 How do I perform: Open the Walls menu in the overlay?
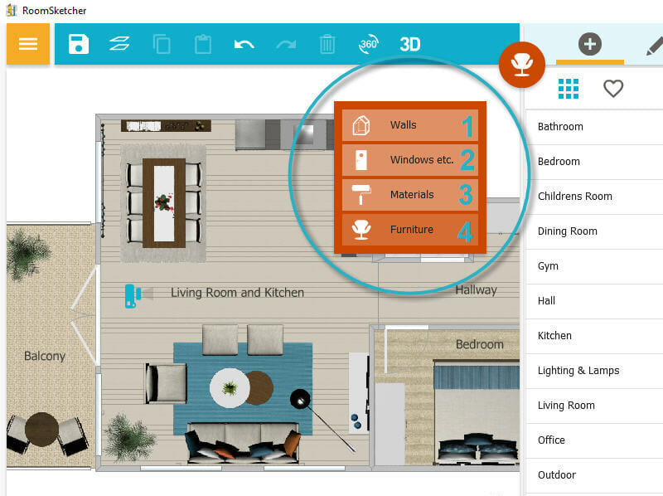(x=410, y=124)
